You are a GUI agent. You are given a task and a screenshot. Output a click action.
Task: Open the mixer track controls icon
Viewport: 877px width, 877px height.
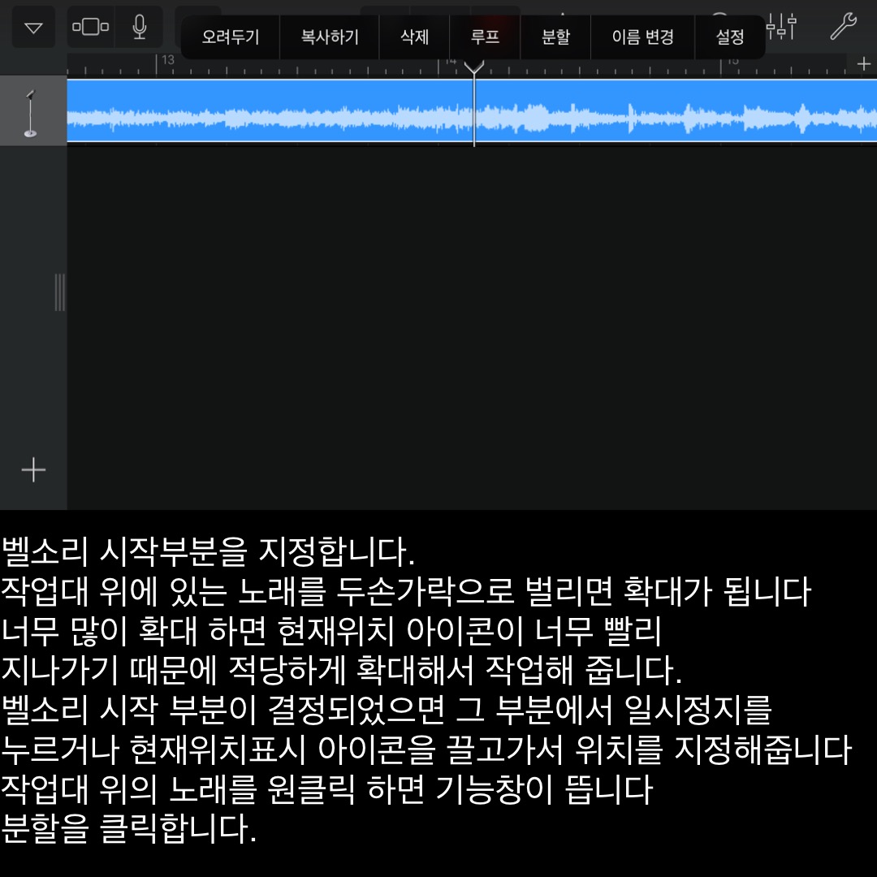click(780, 28)
